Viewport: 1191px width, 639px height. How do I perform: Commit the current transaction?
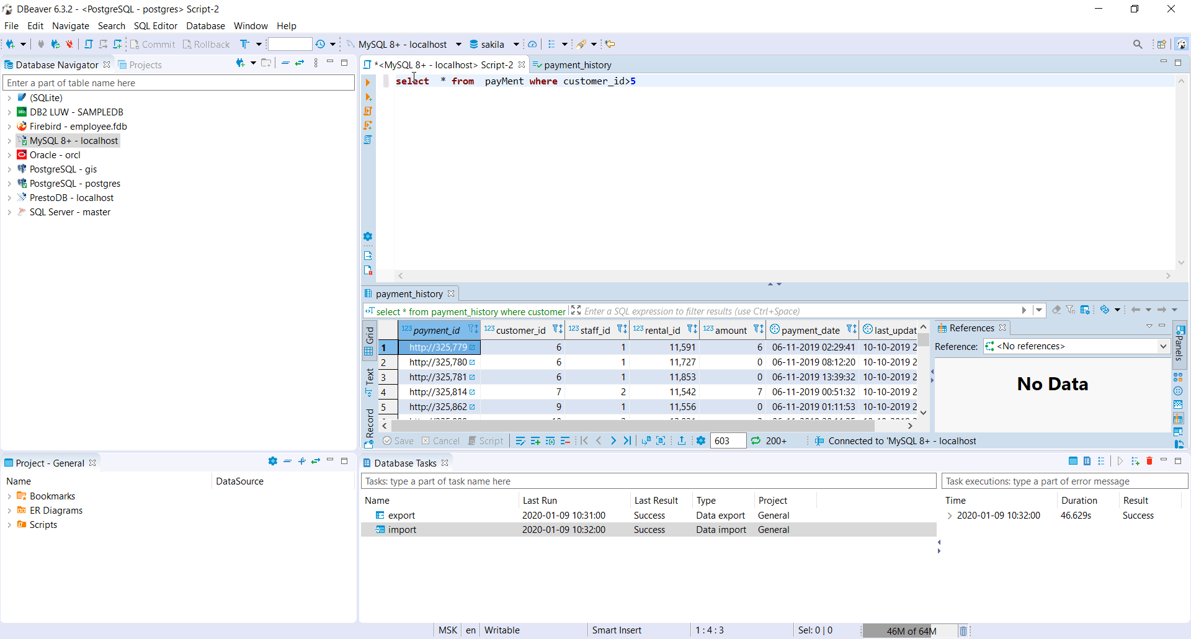click(x=153, y=44)
